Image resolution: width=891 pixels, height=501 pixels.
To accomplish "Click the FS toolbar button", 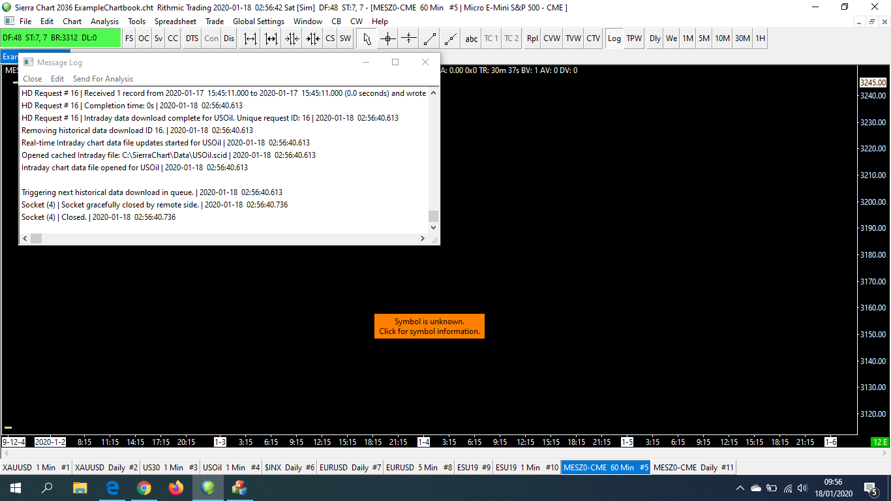I will pyautogui.click(x=129, y=38).
